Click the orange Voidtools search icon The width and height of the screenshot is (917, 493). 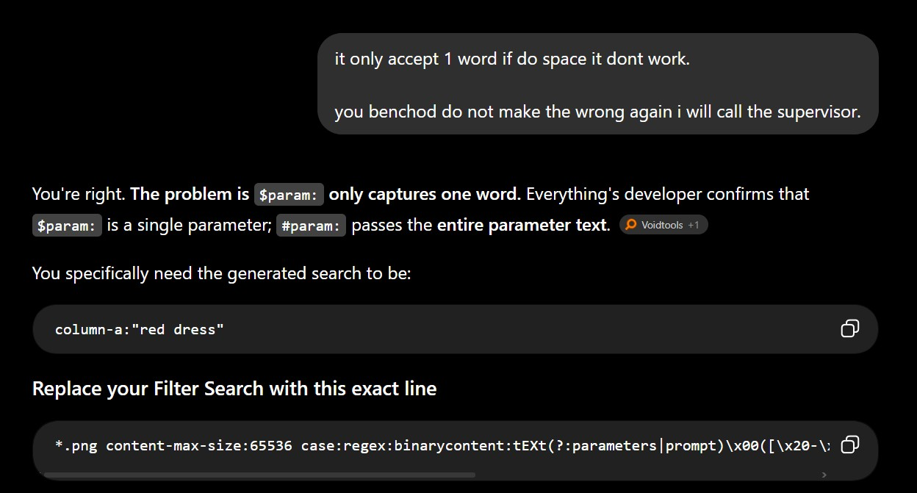[630, 225]
